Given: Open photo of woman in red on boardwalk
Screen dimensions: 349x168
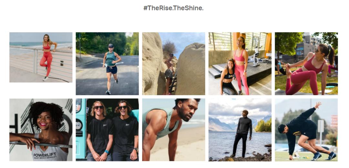Looking at the screenshot, I should (41, 57).
